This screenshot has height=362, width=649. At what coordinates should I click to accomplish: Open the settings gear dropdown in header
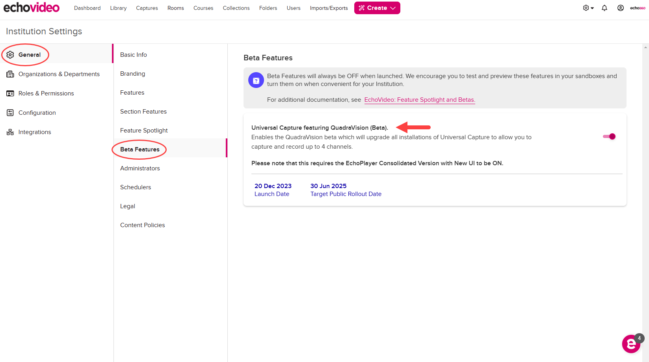pyautogui.click(x=588, y=8)
